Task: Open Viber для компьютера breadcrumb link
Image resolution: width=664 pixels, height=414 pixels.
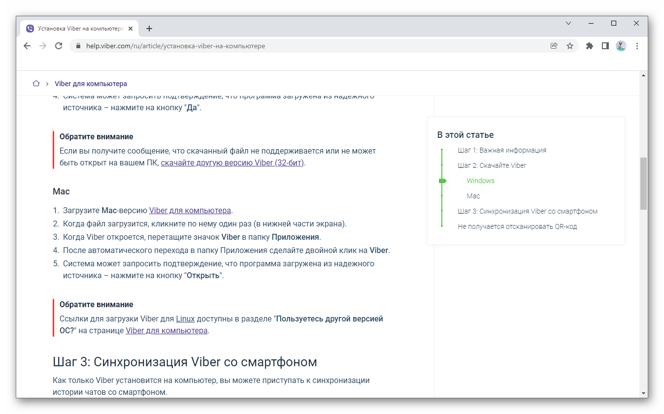Action: click(91, 84)
